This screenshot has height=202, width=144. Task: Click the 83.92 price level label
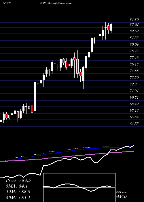pyautogui.click(x=134, y=25)
